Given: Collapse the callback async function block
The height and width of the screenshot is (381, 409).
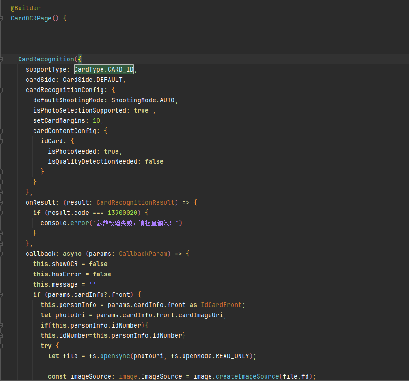Looking at the screenshot, I should tap(2, 254).
